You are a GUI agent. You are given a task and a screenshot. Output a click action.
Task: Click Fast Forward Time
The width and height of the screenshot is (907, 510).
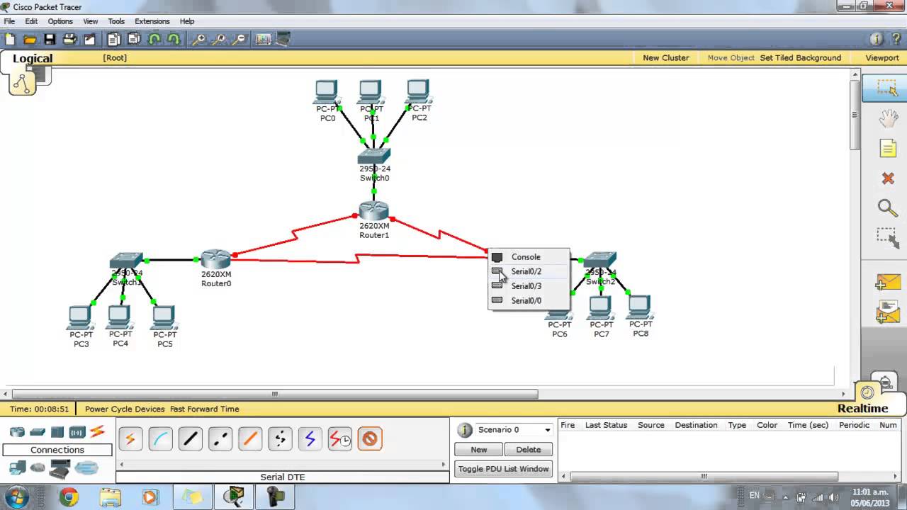pos(205,409)
